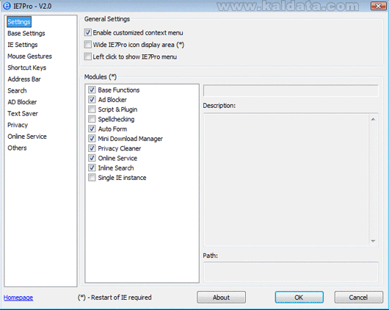Click the Homepage link
389x310 pixels.
pyautogui.click(x=18, y=298)
